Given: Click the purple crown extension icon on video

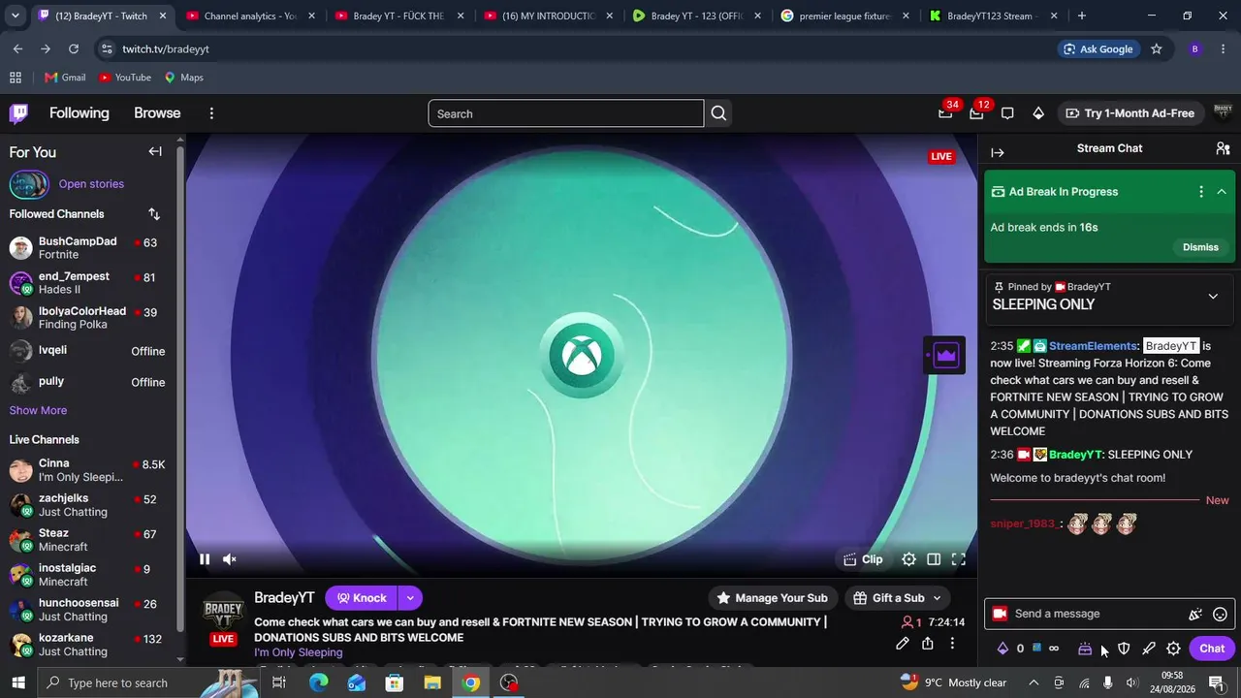Looking at the screenshot, I should click(945, 356).
